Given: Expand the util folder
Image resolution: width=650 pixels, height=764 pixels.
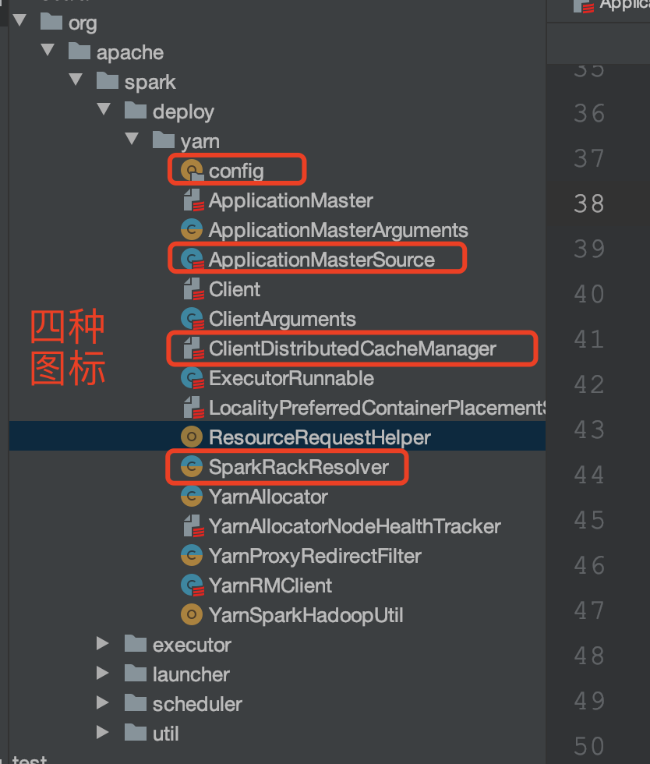Looking at the screenshot, I should click(103, 733).
